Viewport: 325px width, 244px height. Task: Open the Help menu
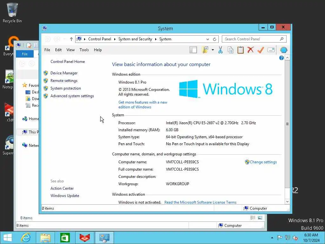(98, 50)
